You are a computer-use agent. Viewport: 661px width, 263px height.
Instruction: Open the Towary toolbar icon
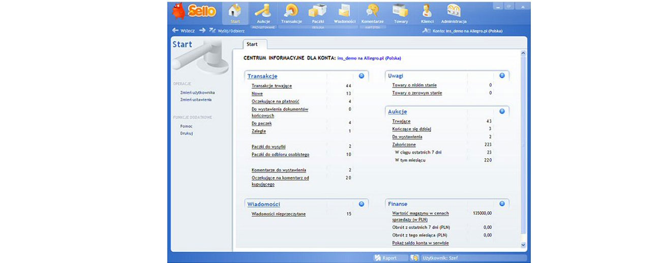coord(401,13)
